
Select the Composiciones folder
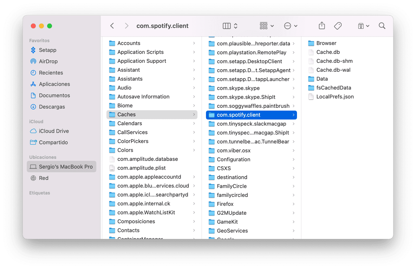(152, 222)
